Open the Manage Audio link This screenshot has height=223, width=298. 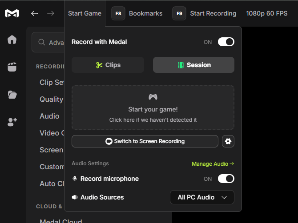coord(213,163)
